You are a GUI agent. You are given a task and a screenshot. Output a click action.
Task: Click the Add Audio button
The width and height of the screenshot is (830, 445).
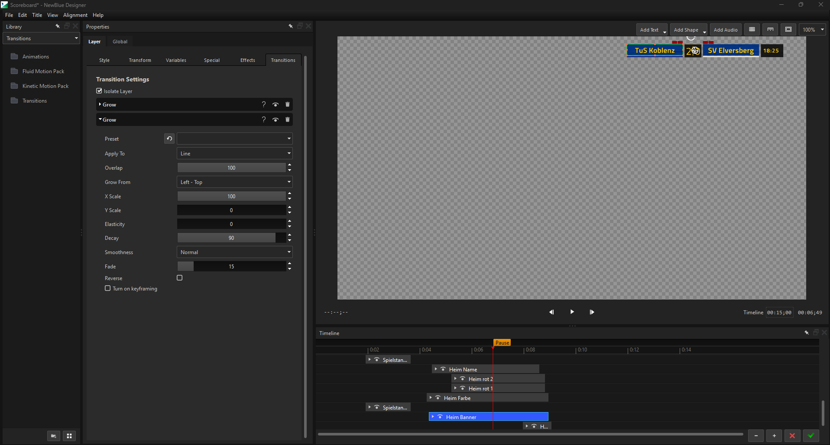click(726, 29)
